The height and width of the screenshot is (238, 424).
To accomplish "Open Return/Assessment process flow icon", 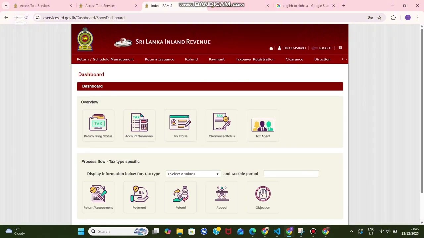I will [98, 197].
